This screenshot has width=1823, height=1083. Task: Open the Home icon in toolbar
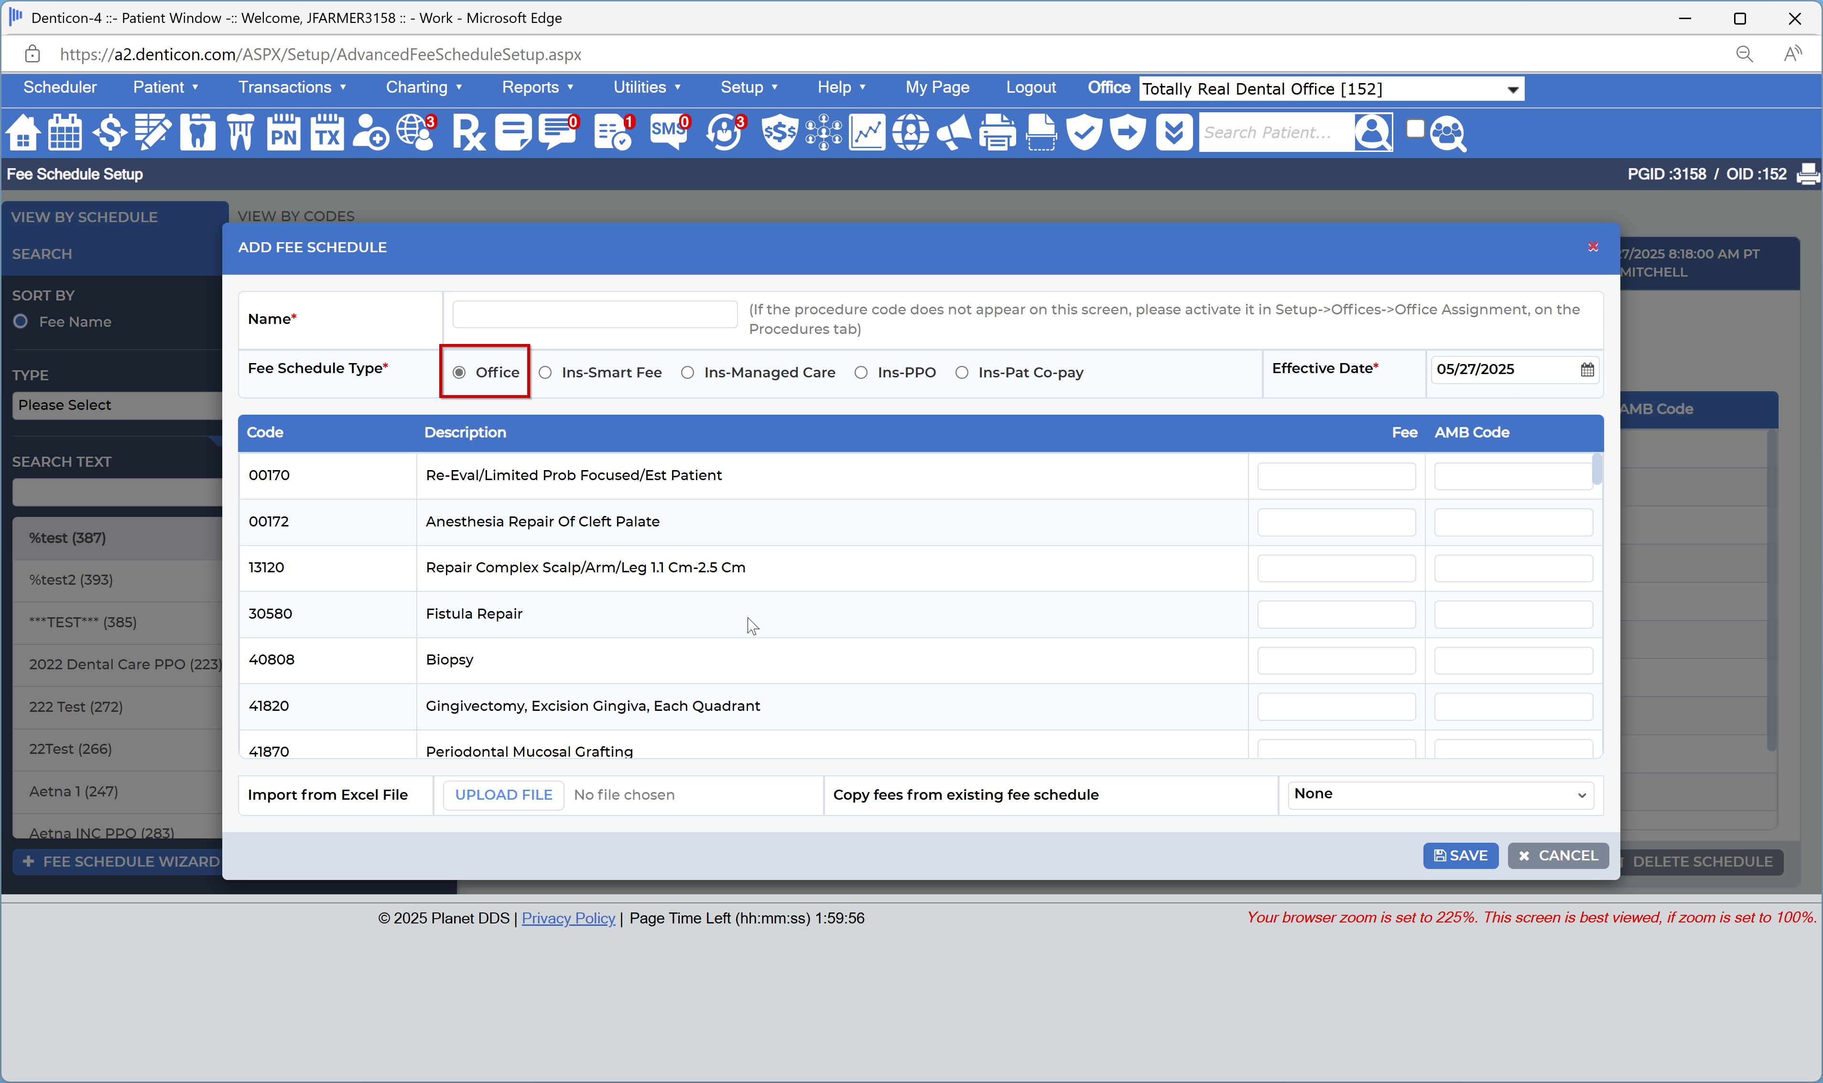(x=23, y=133)
